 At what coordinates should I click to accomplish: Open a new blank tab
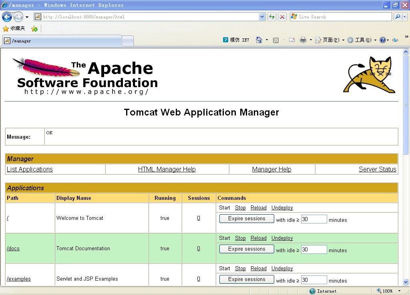pos(128,41)
